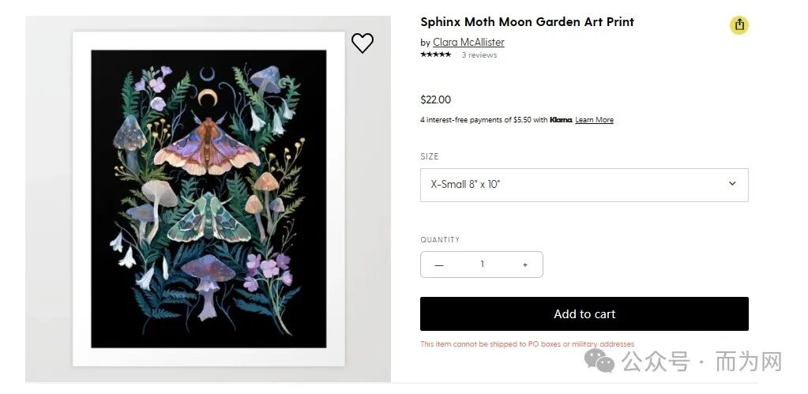The height and width of the screenshot is (394, 808).
Task: Click the quantity number field
Action: pyautogui.click(x=482, y=265)
